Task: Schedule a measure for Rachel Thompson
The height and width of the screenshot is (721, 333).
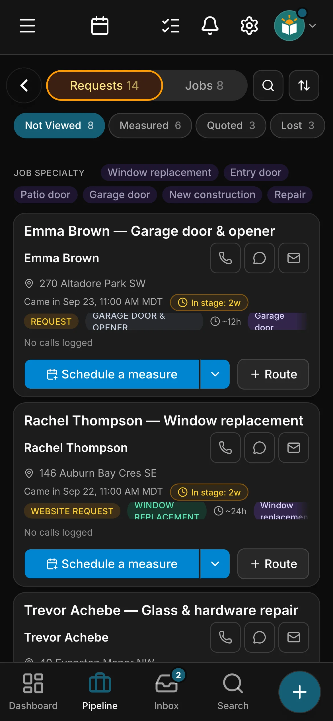Action: (x=112, y=564)
